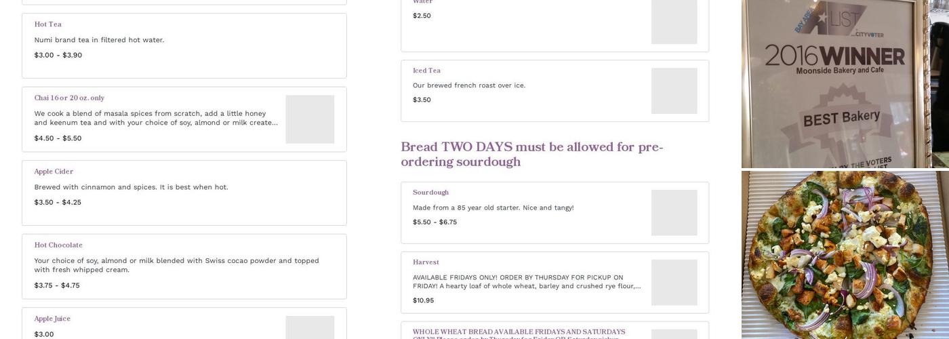Click the Apple Juice title
Viewport: 949px width, 339px height.
(x=52, y=319)
